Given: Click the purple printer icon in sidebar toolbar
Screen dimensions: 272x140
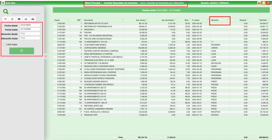Looking at the screenshot, I should coord(19,19).
